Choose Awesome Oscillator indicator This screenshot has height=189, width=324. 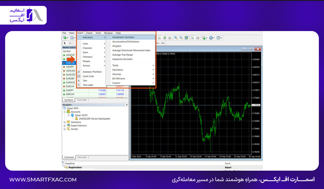(x=130, y=59)
